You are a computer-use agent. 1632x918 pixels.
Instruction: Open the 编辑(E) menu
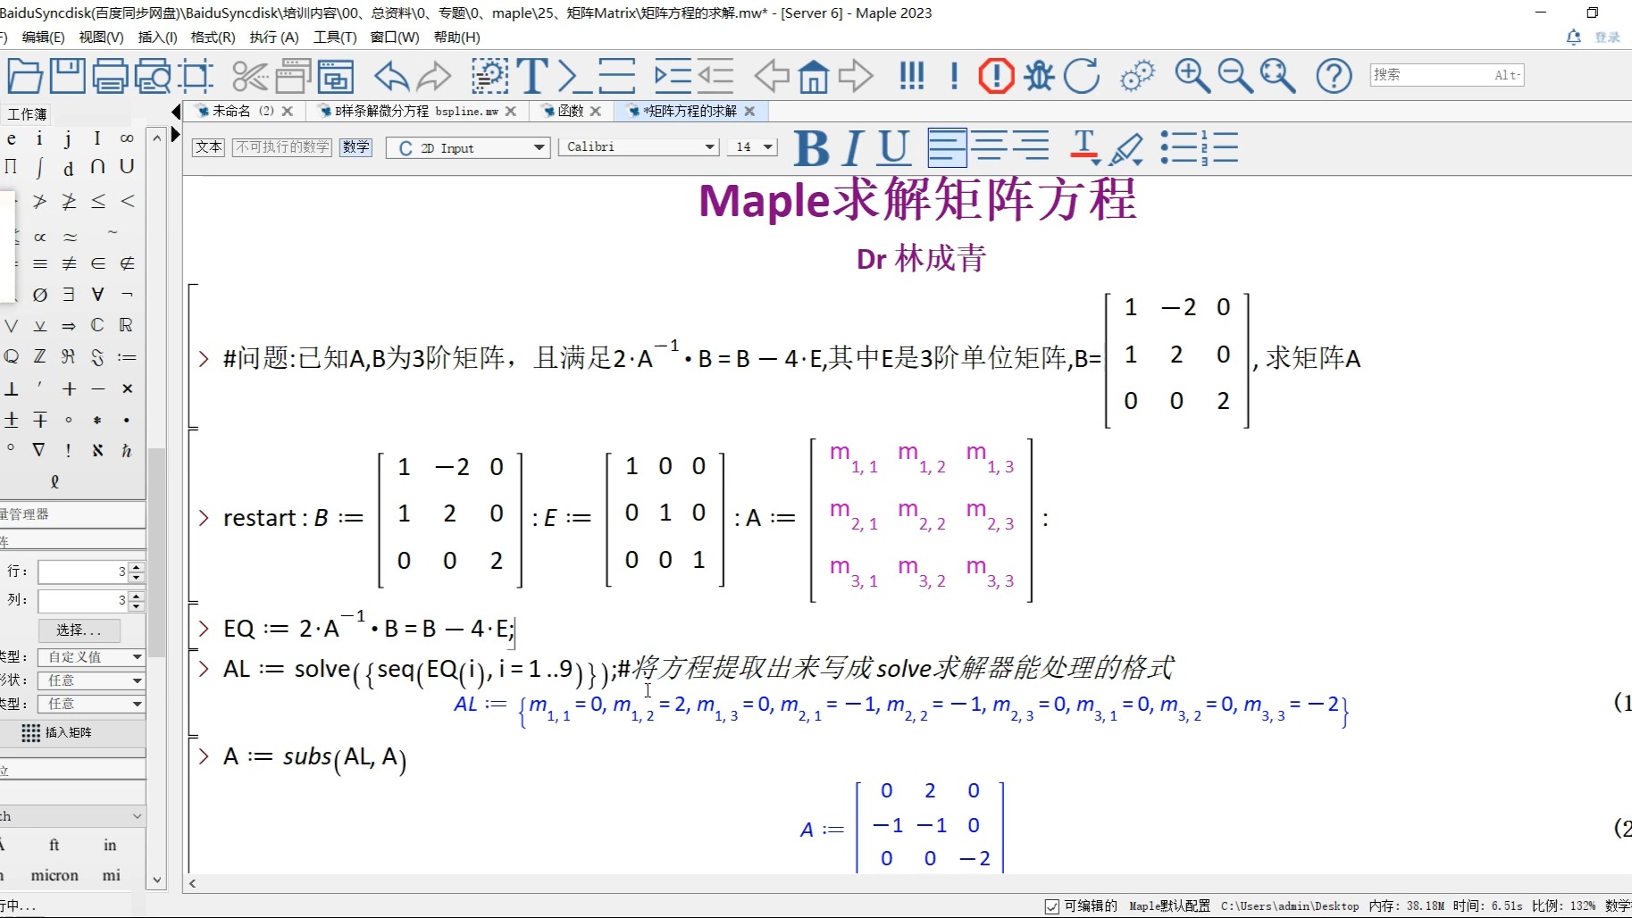pos(43,37)
